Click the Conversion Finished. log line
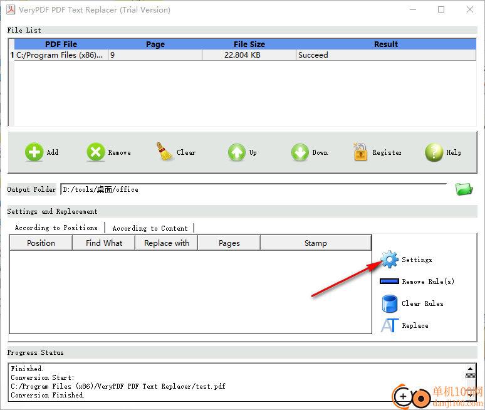Image resolution: width=485 pixels, height=410 pixels. click(48, 395)
